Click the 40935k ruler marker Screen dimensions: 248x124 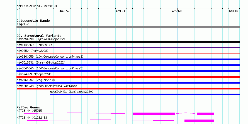pos(64,11)
